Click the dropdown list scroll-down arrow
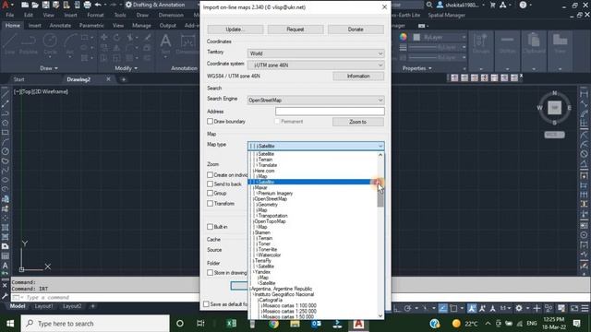Screen dimensions: 591x332 (x=380, y=315)
